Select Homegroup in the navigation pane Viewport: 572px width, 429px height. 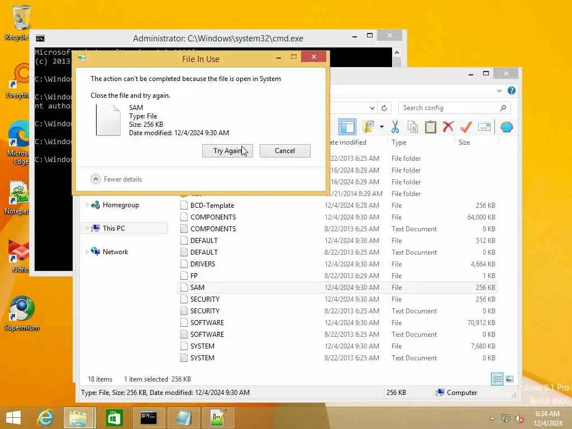tap(121, 205)
